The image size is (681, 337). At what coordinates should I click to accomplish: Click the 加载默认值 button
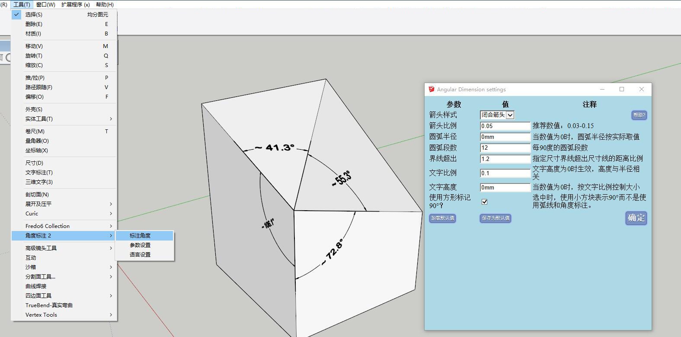pyautogui.click(x=442, y=218)
